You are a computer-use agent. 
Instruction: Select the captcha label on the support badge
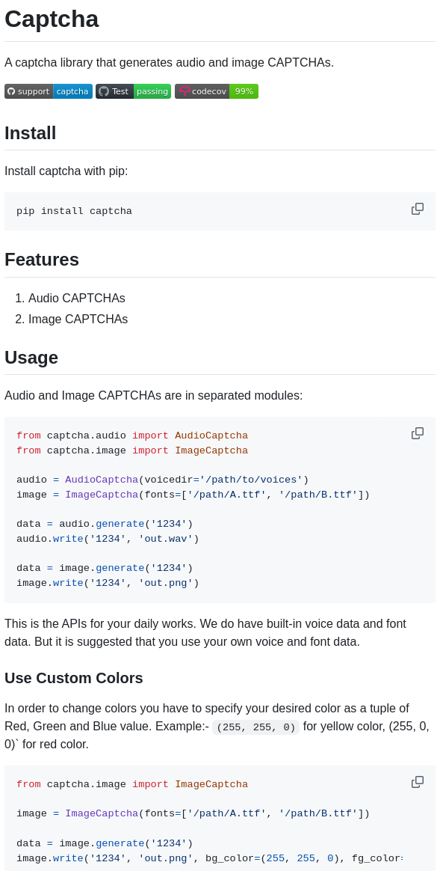click(72, 91)
